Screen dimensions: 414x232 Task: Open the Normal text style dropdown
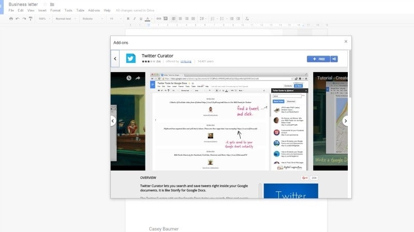coord(66,19)
